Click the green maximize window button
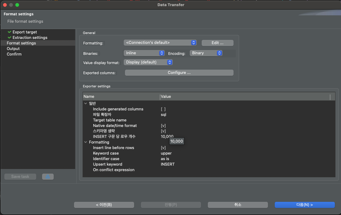Screen dimensions: 341x215 pos(17,5)
